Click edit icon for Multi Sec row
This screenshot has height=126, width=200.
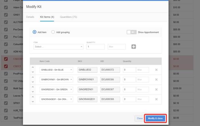pos(6,88)
